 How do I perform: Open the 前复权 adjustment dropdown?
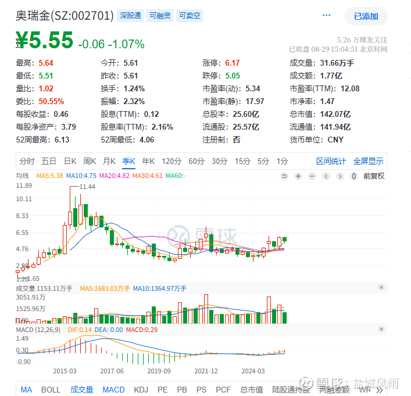coord(374,176)
